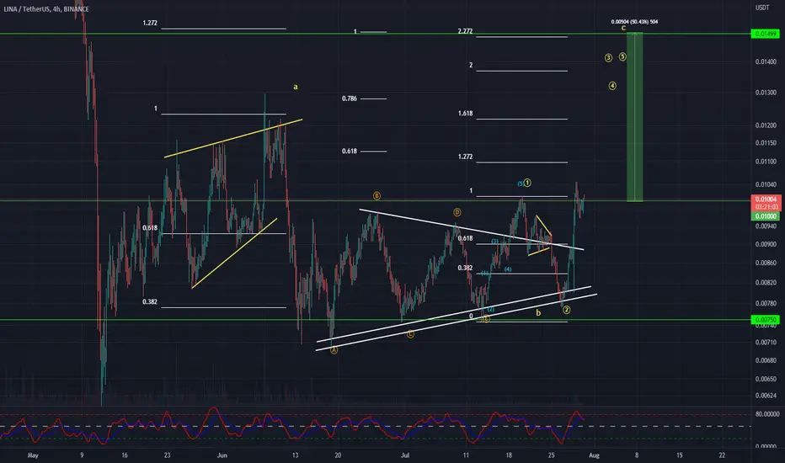Click the date label 16 on time axis
The width and height of the screenshot is (785, 463).
(125, 455)
